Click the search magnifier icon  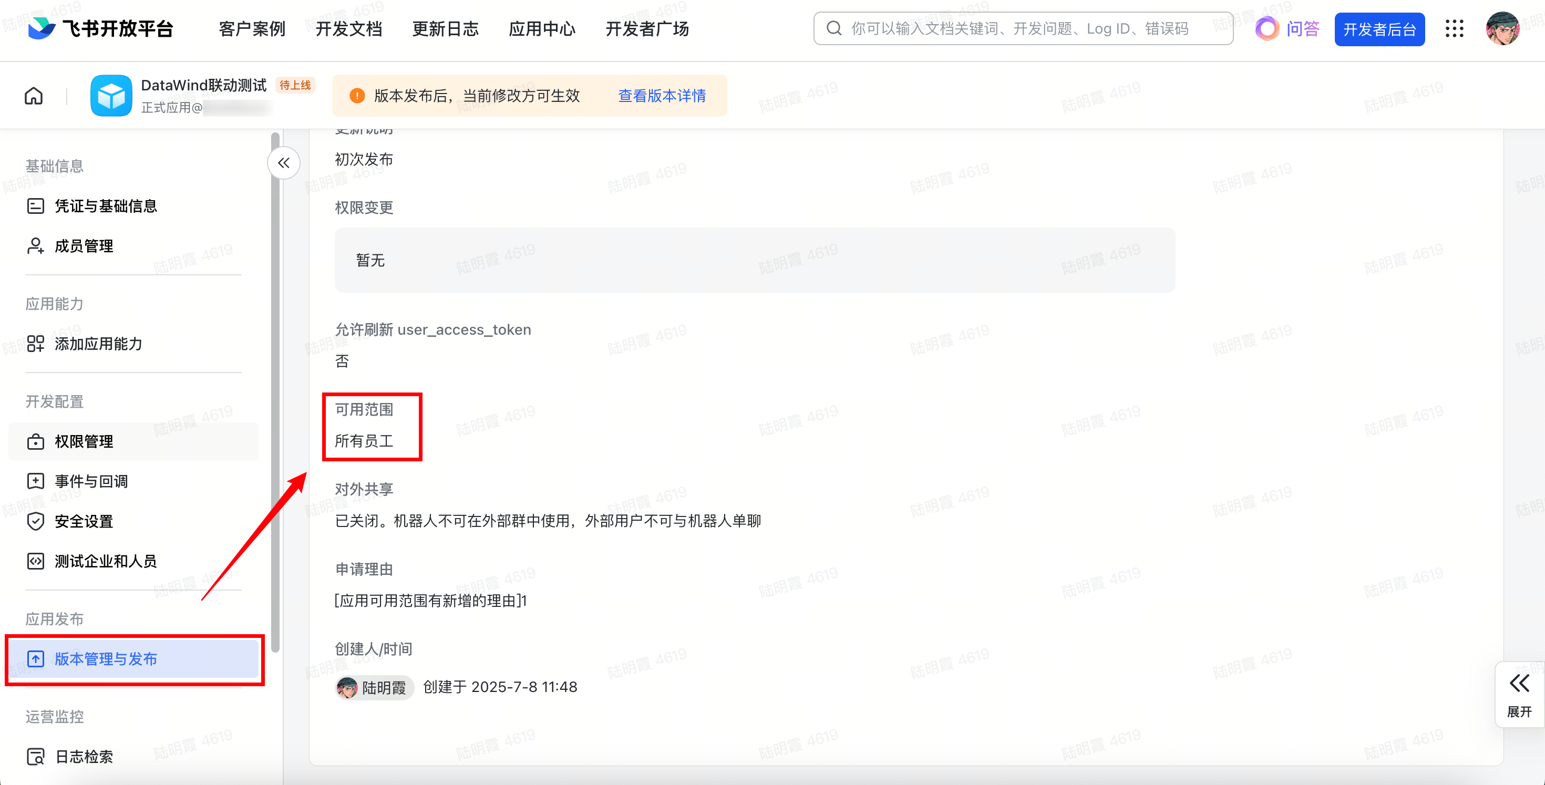point(833,28)
